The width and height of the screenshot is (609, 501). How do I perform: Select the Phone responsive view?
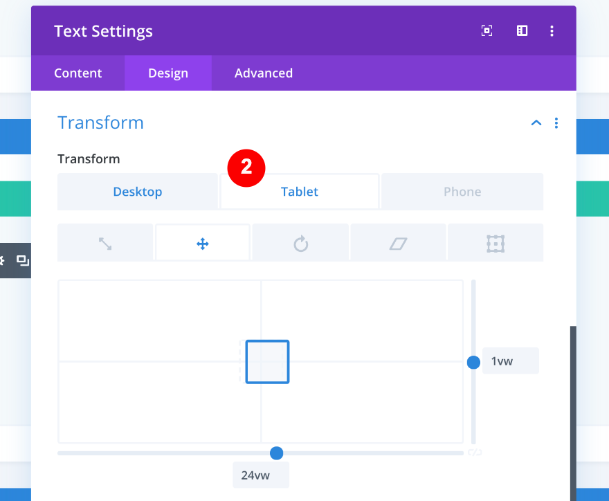462,191
